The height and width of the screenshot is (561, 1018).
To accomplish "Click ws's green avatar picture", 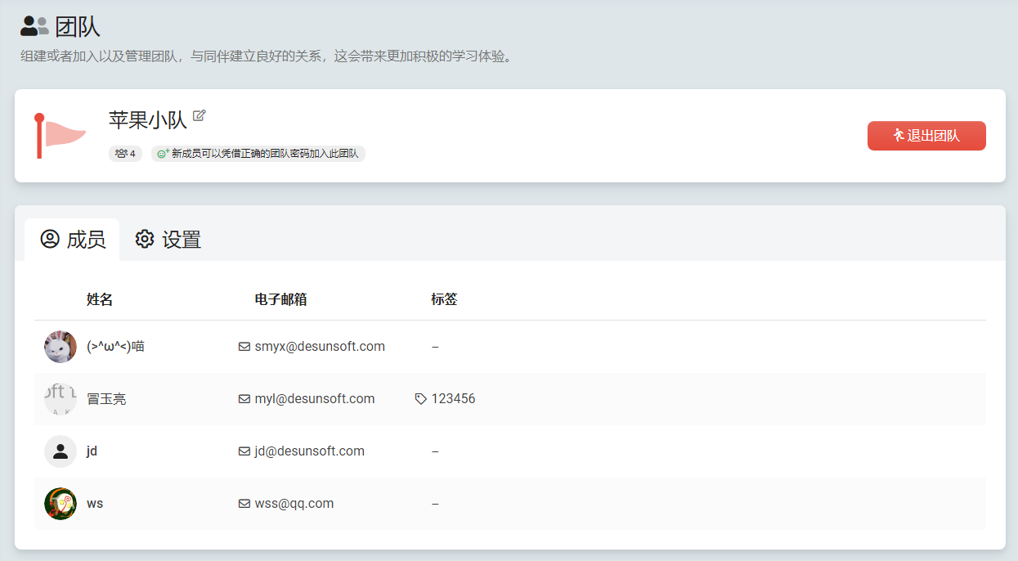I will coord(60,503).
